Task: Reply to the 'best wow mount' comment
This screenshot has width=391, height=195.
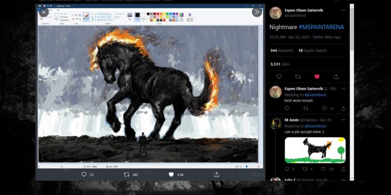Action: coord(287,108)
